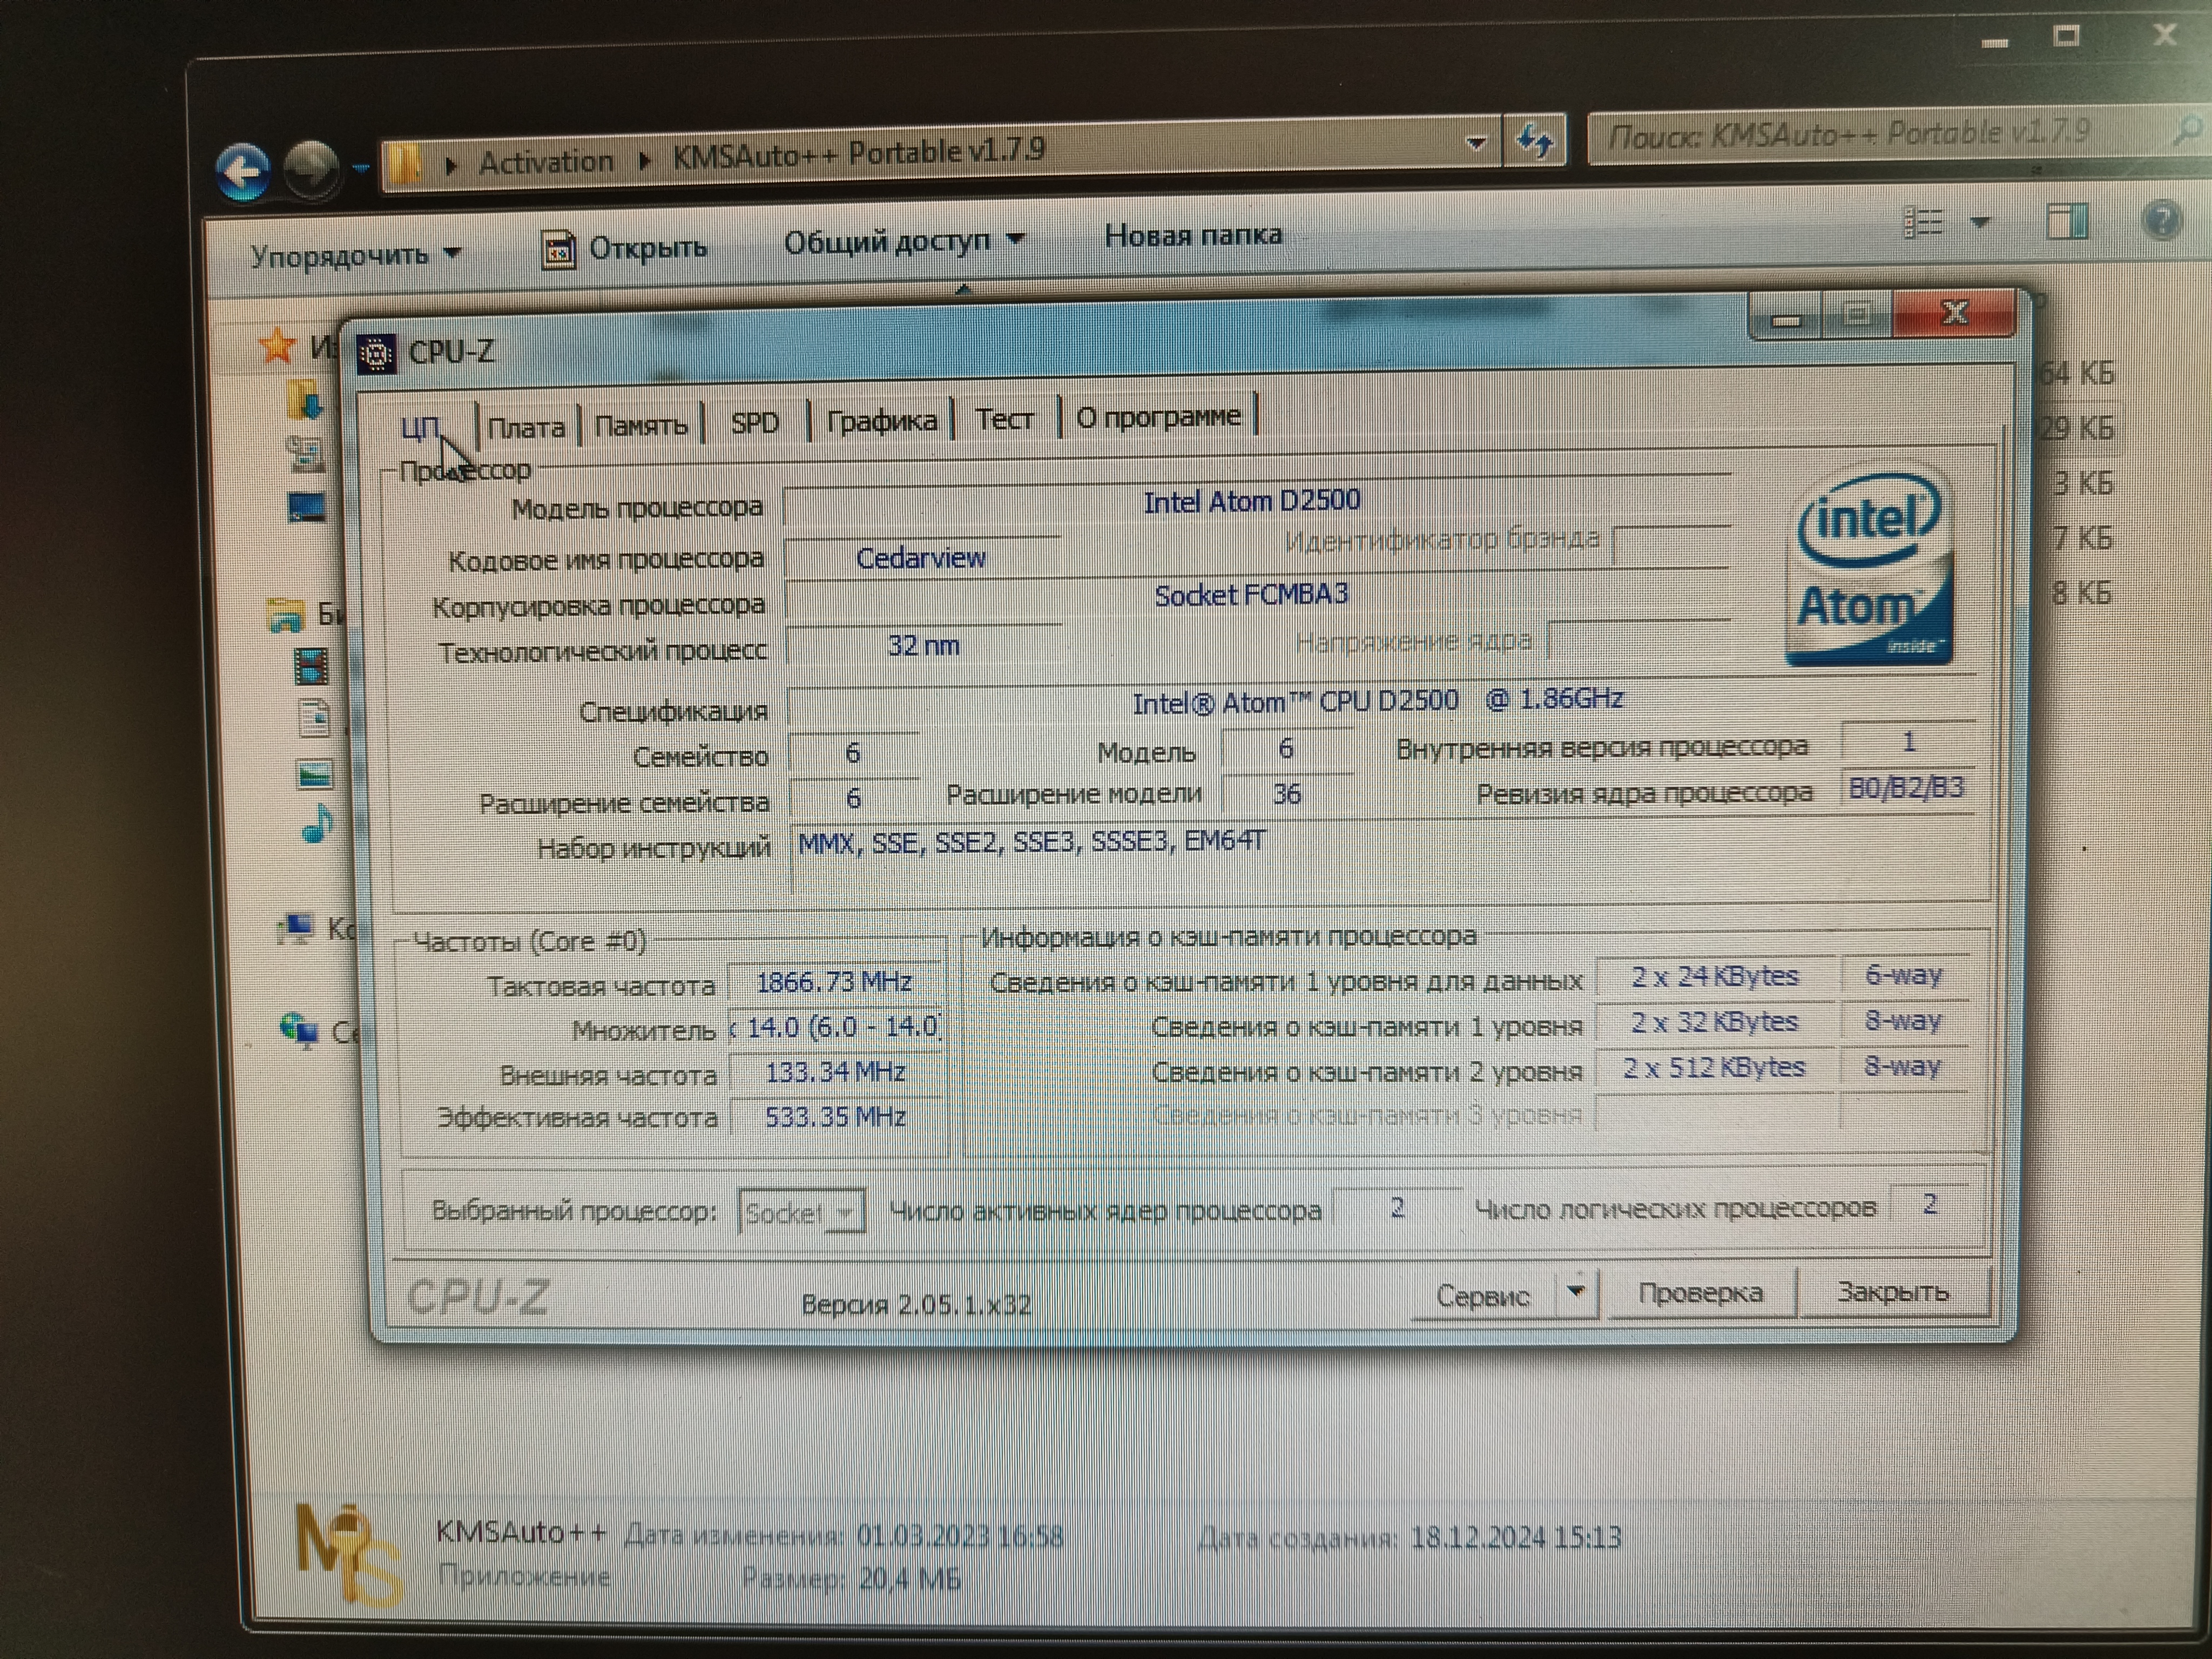
Task: Expand the address bar history dropdown
Action: tap(1476, 143)
